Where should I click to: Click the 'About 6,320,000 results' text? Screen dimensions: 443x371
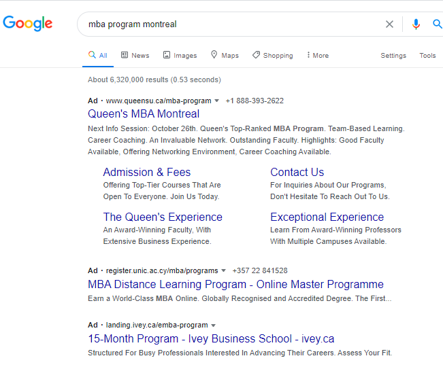154,80
